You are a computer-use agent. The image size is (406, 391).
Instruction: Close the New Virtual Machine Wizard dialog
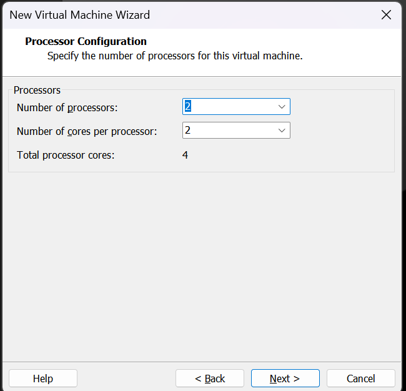pyautogui.click(x=386, y=15)
